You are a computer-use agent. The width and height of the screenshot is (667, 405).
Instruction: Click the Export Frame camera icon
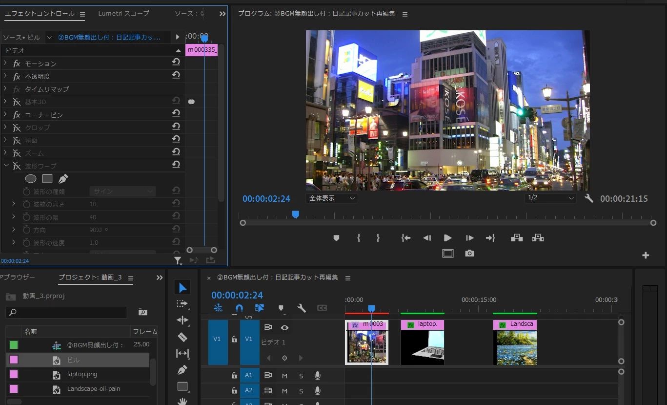click(469, 254)
